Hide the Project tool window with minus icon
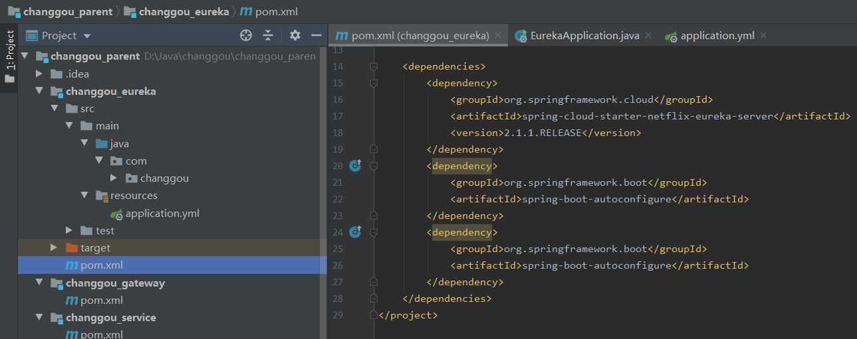The image size is (857, 339). (x=316, y=35)
